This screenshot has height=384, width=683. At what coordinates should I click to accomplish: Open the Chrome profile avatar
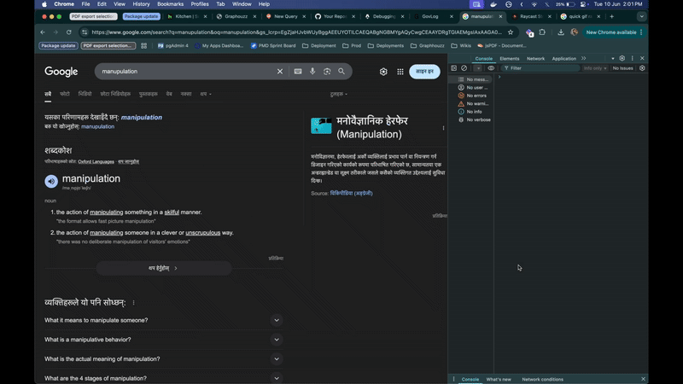(574, 32)
